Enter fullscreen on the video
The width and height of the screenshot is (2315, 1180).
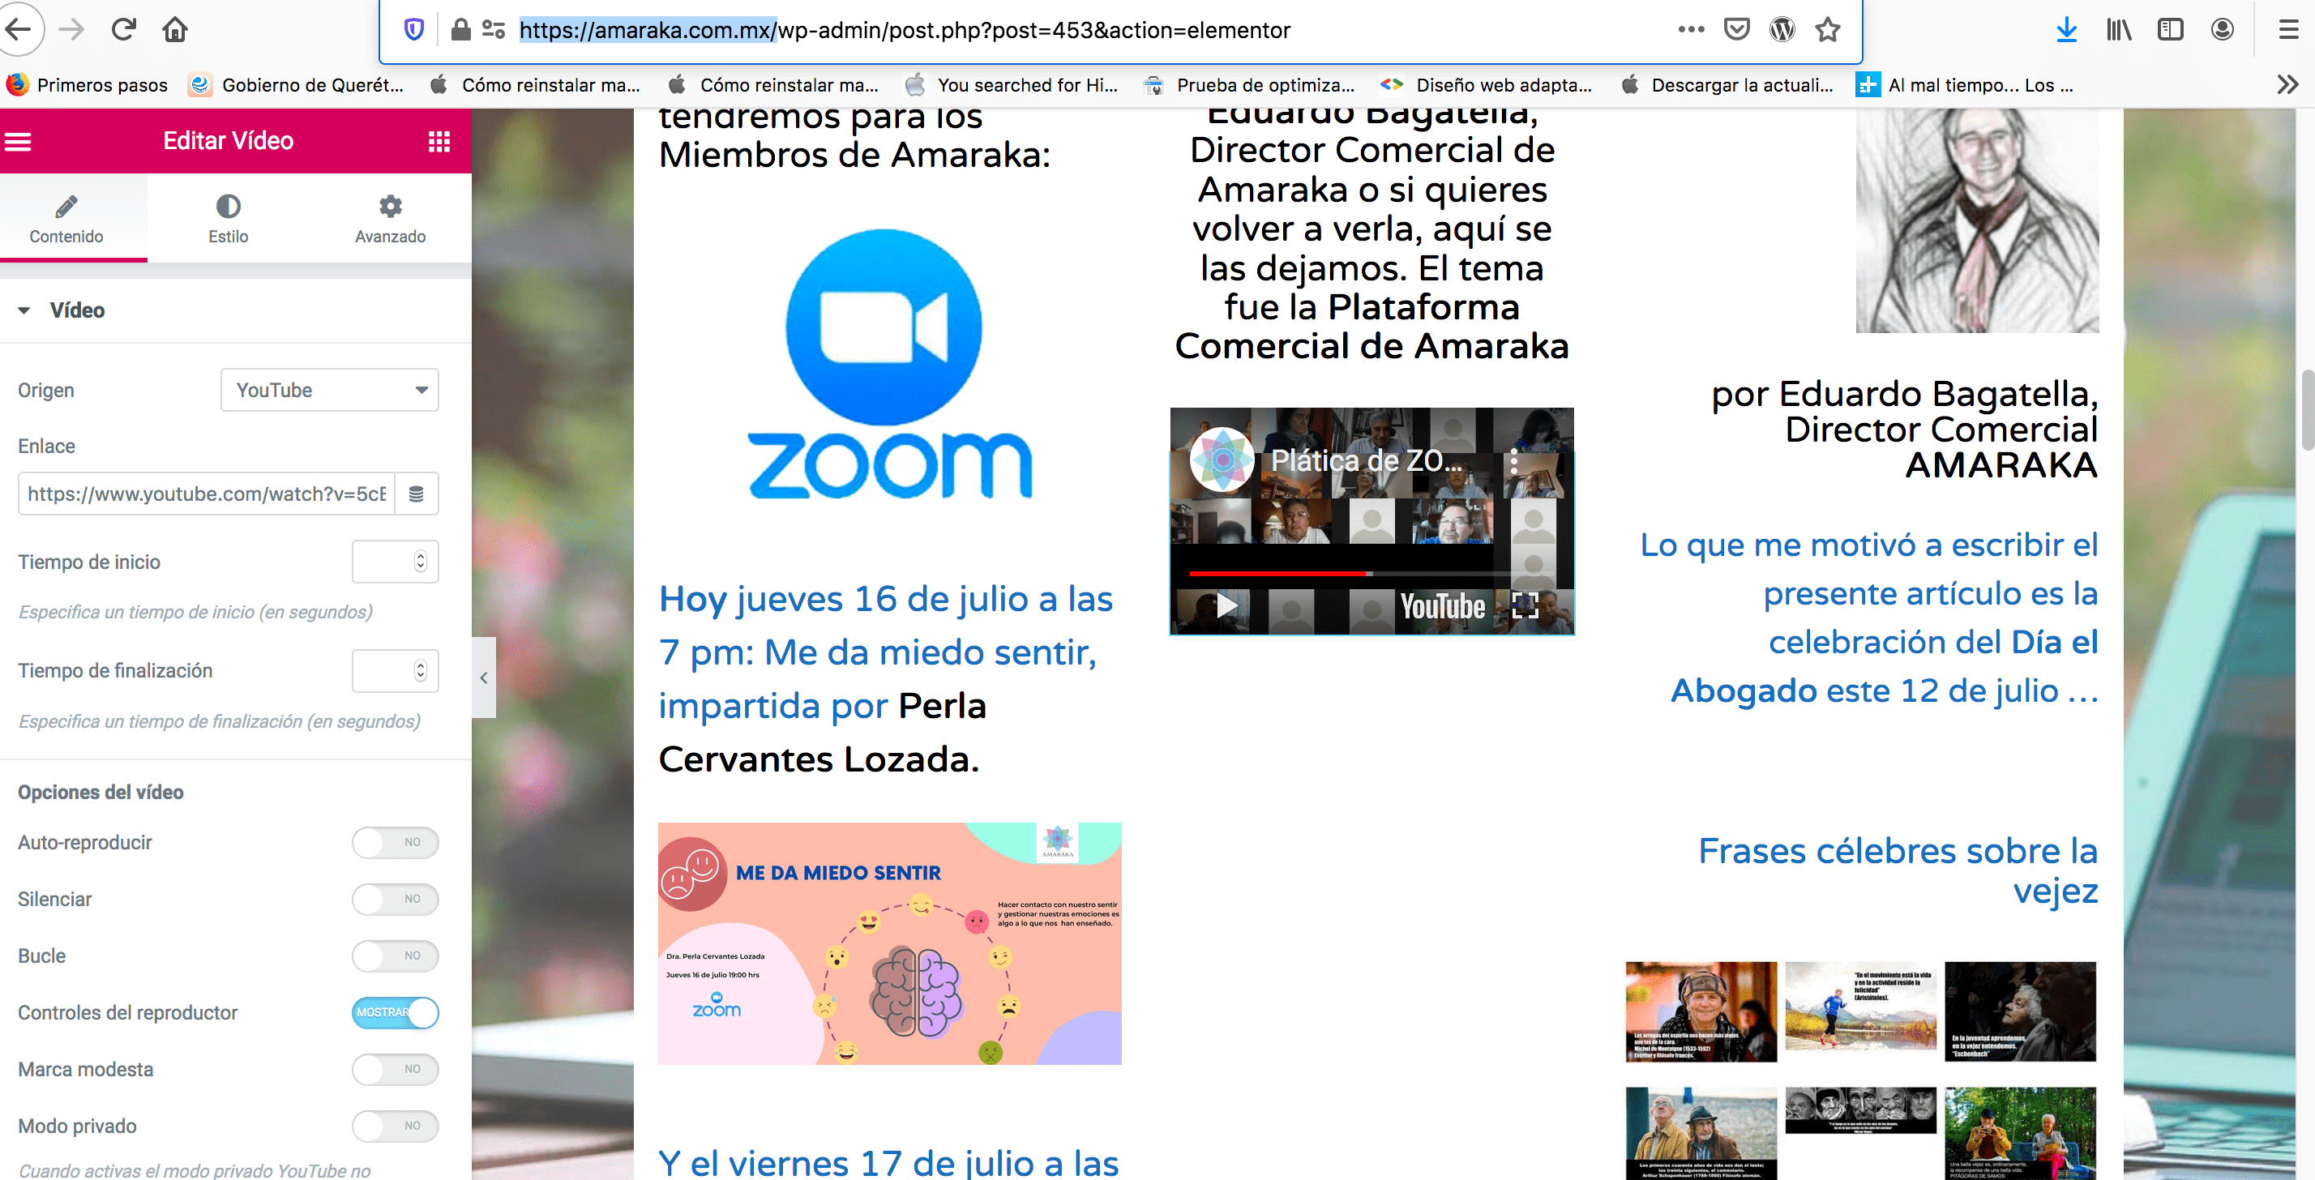pos(1524,605)
